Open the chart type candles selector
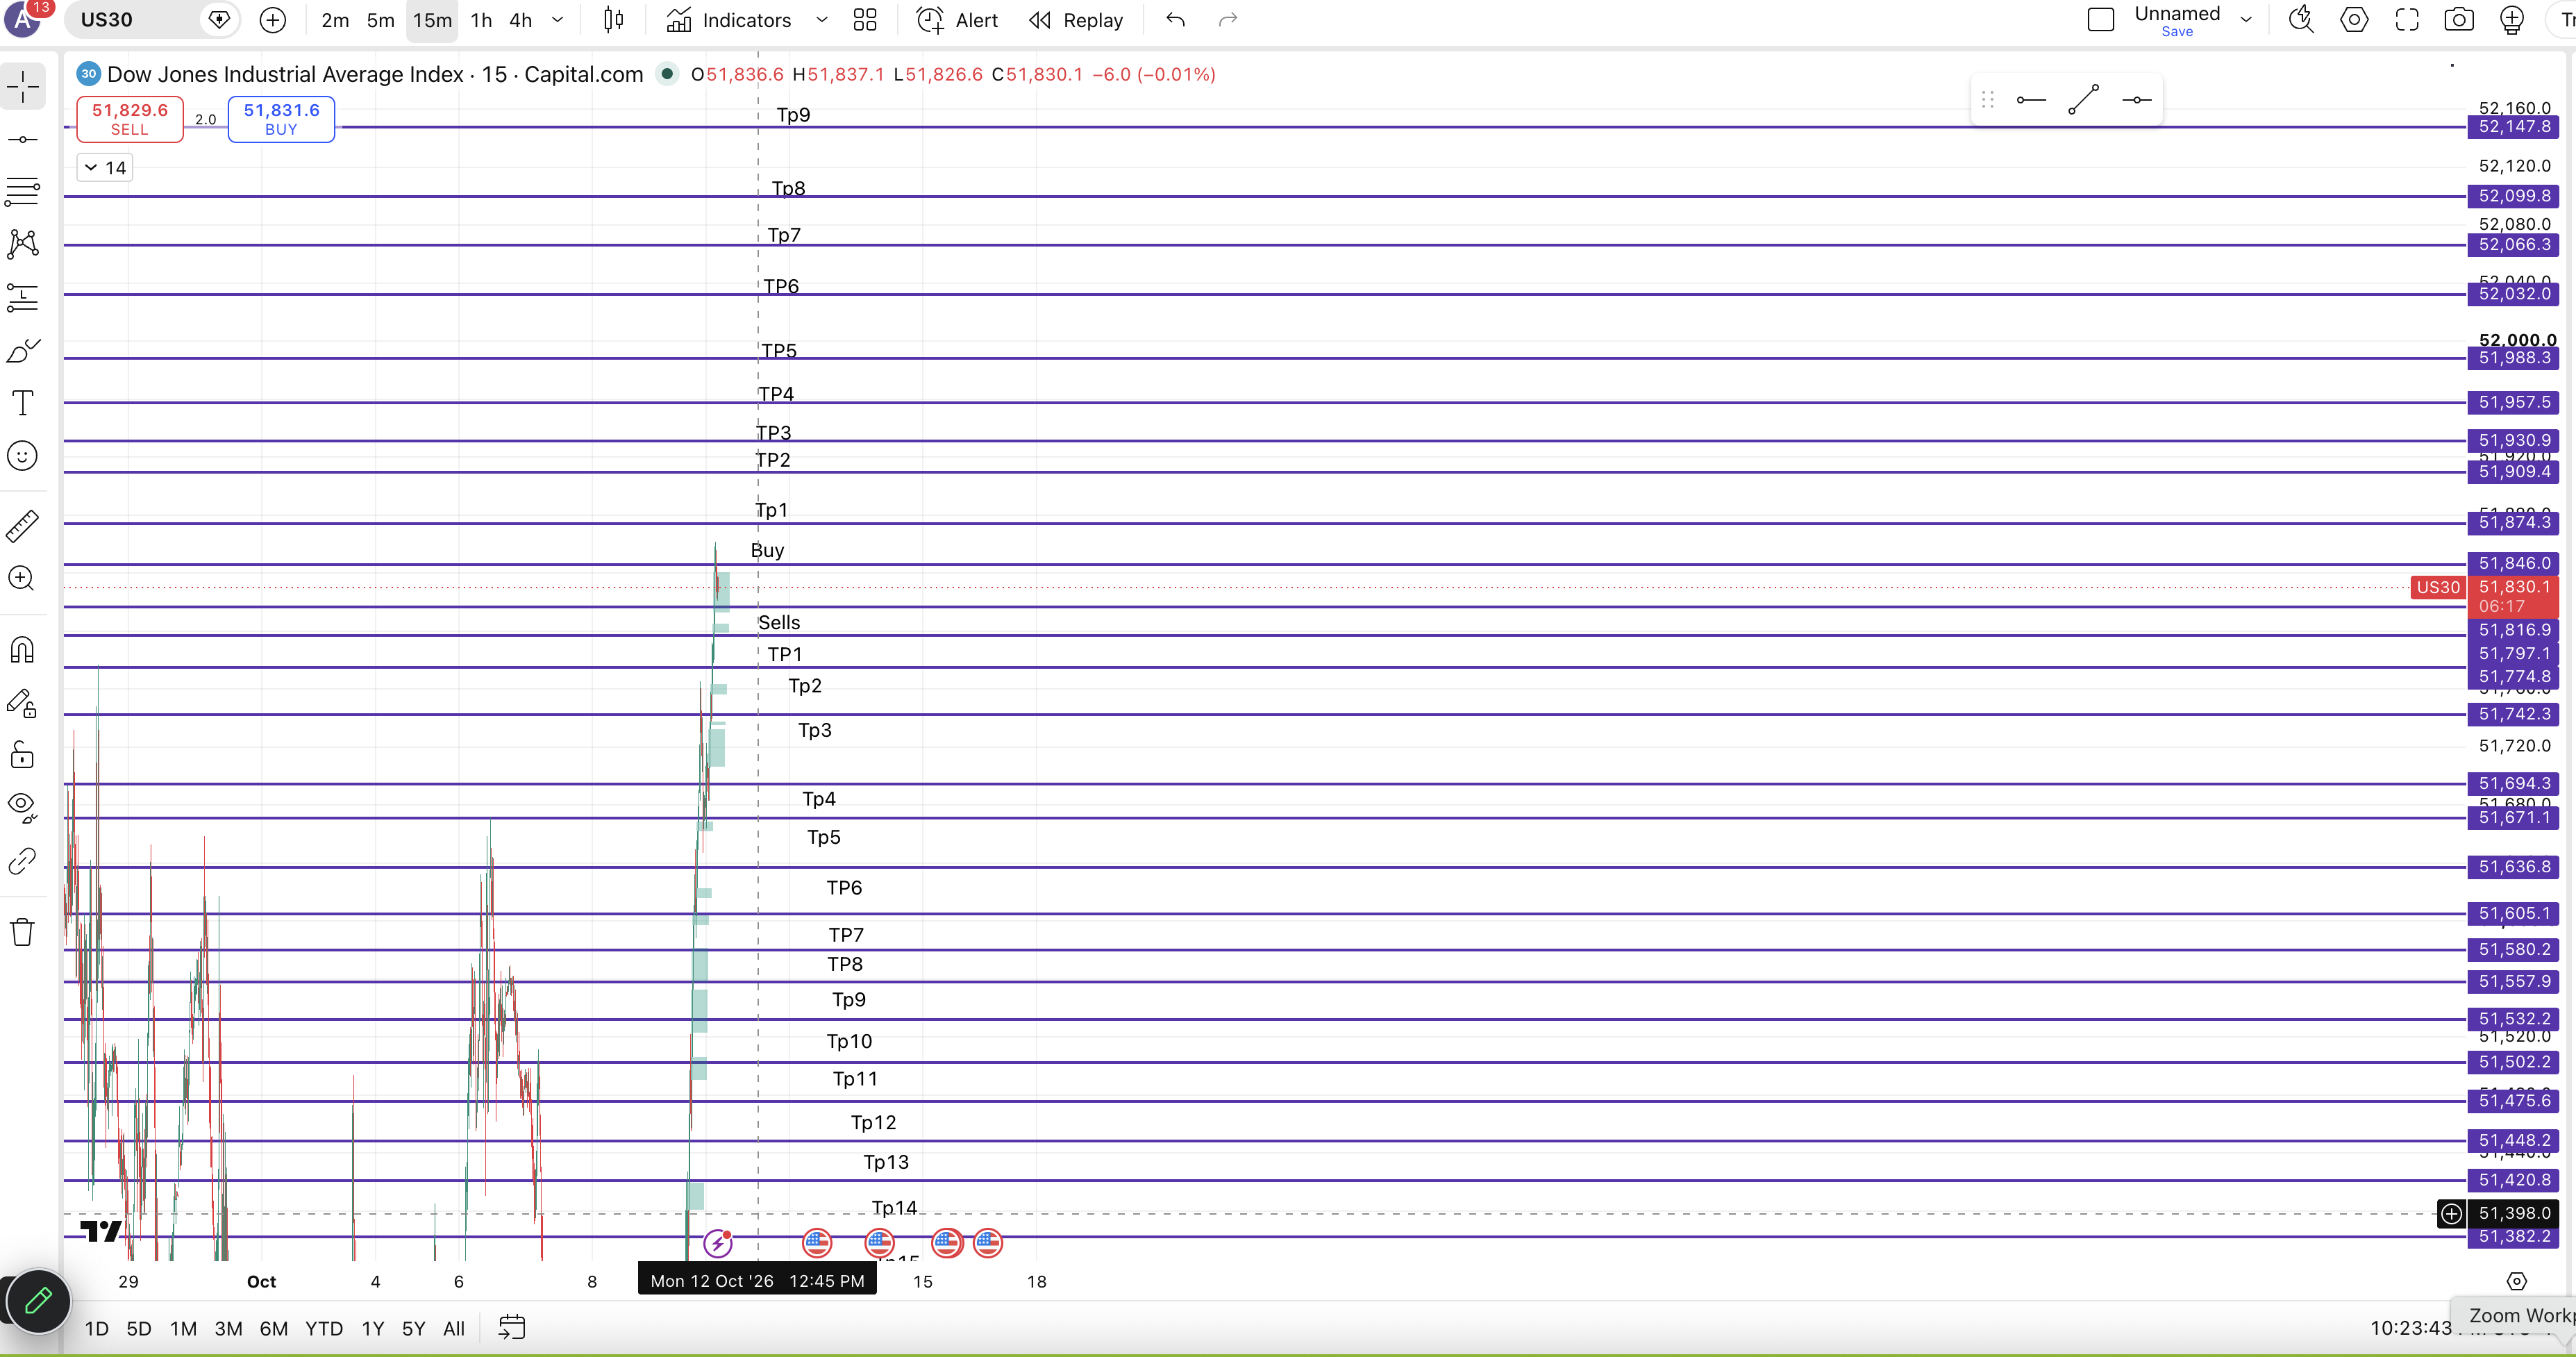The height and width of the screenshot is (1357, 2576). click(614, 20)
